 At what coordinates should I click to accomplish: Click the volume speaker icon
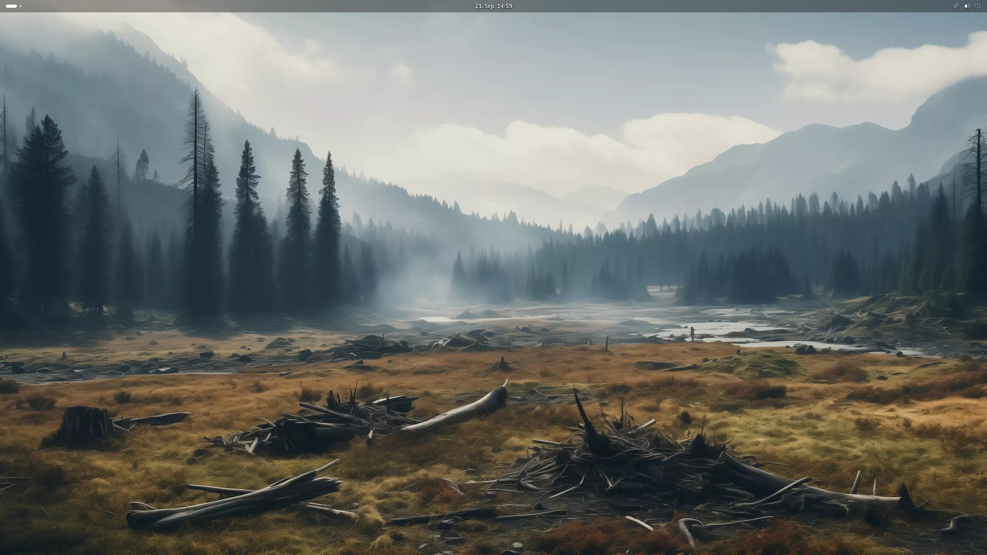coord(967,6)
